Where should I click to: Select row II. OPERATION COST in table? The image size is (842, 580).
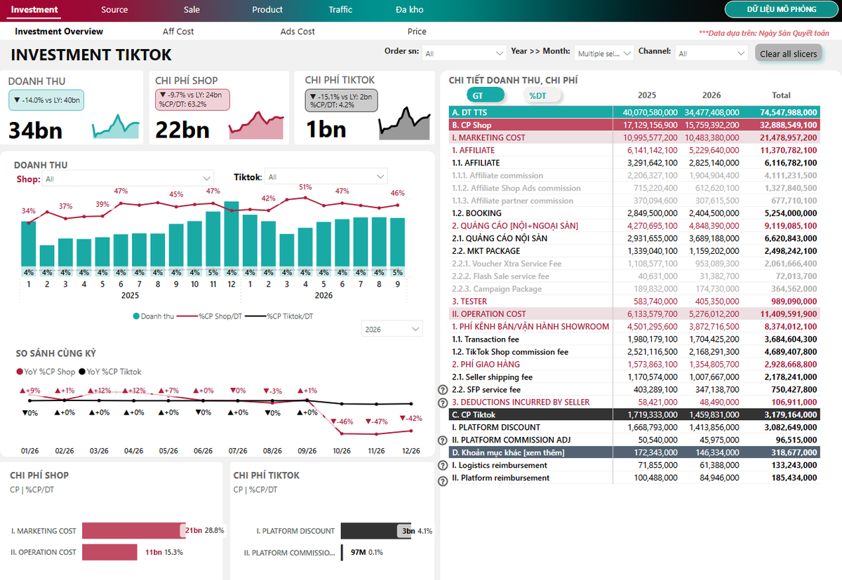coord(634,314)
